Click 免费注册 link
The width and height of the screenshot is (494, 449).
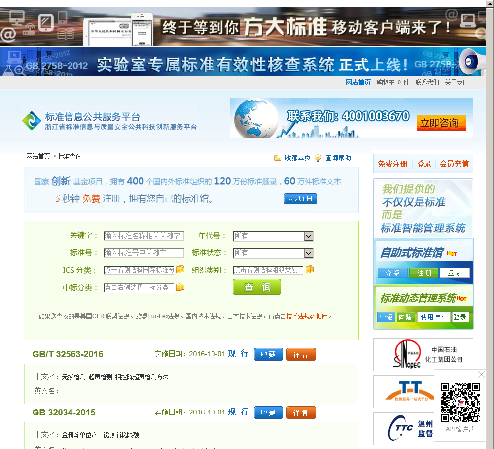click(392, 164)
